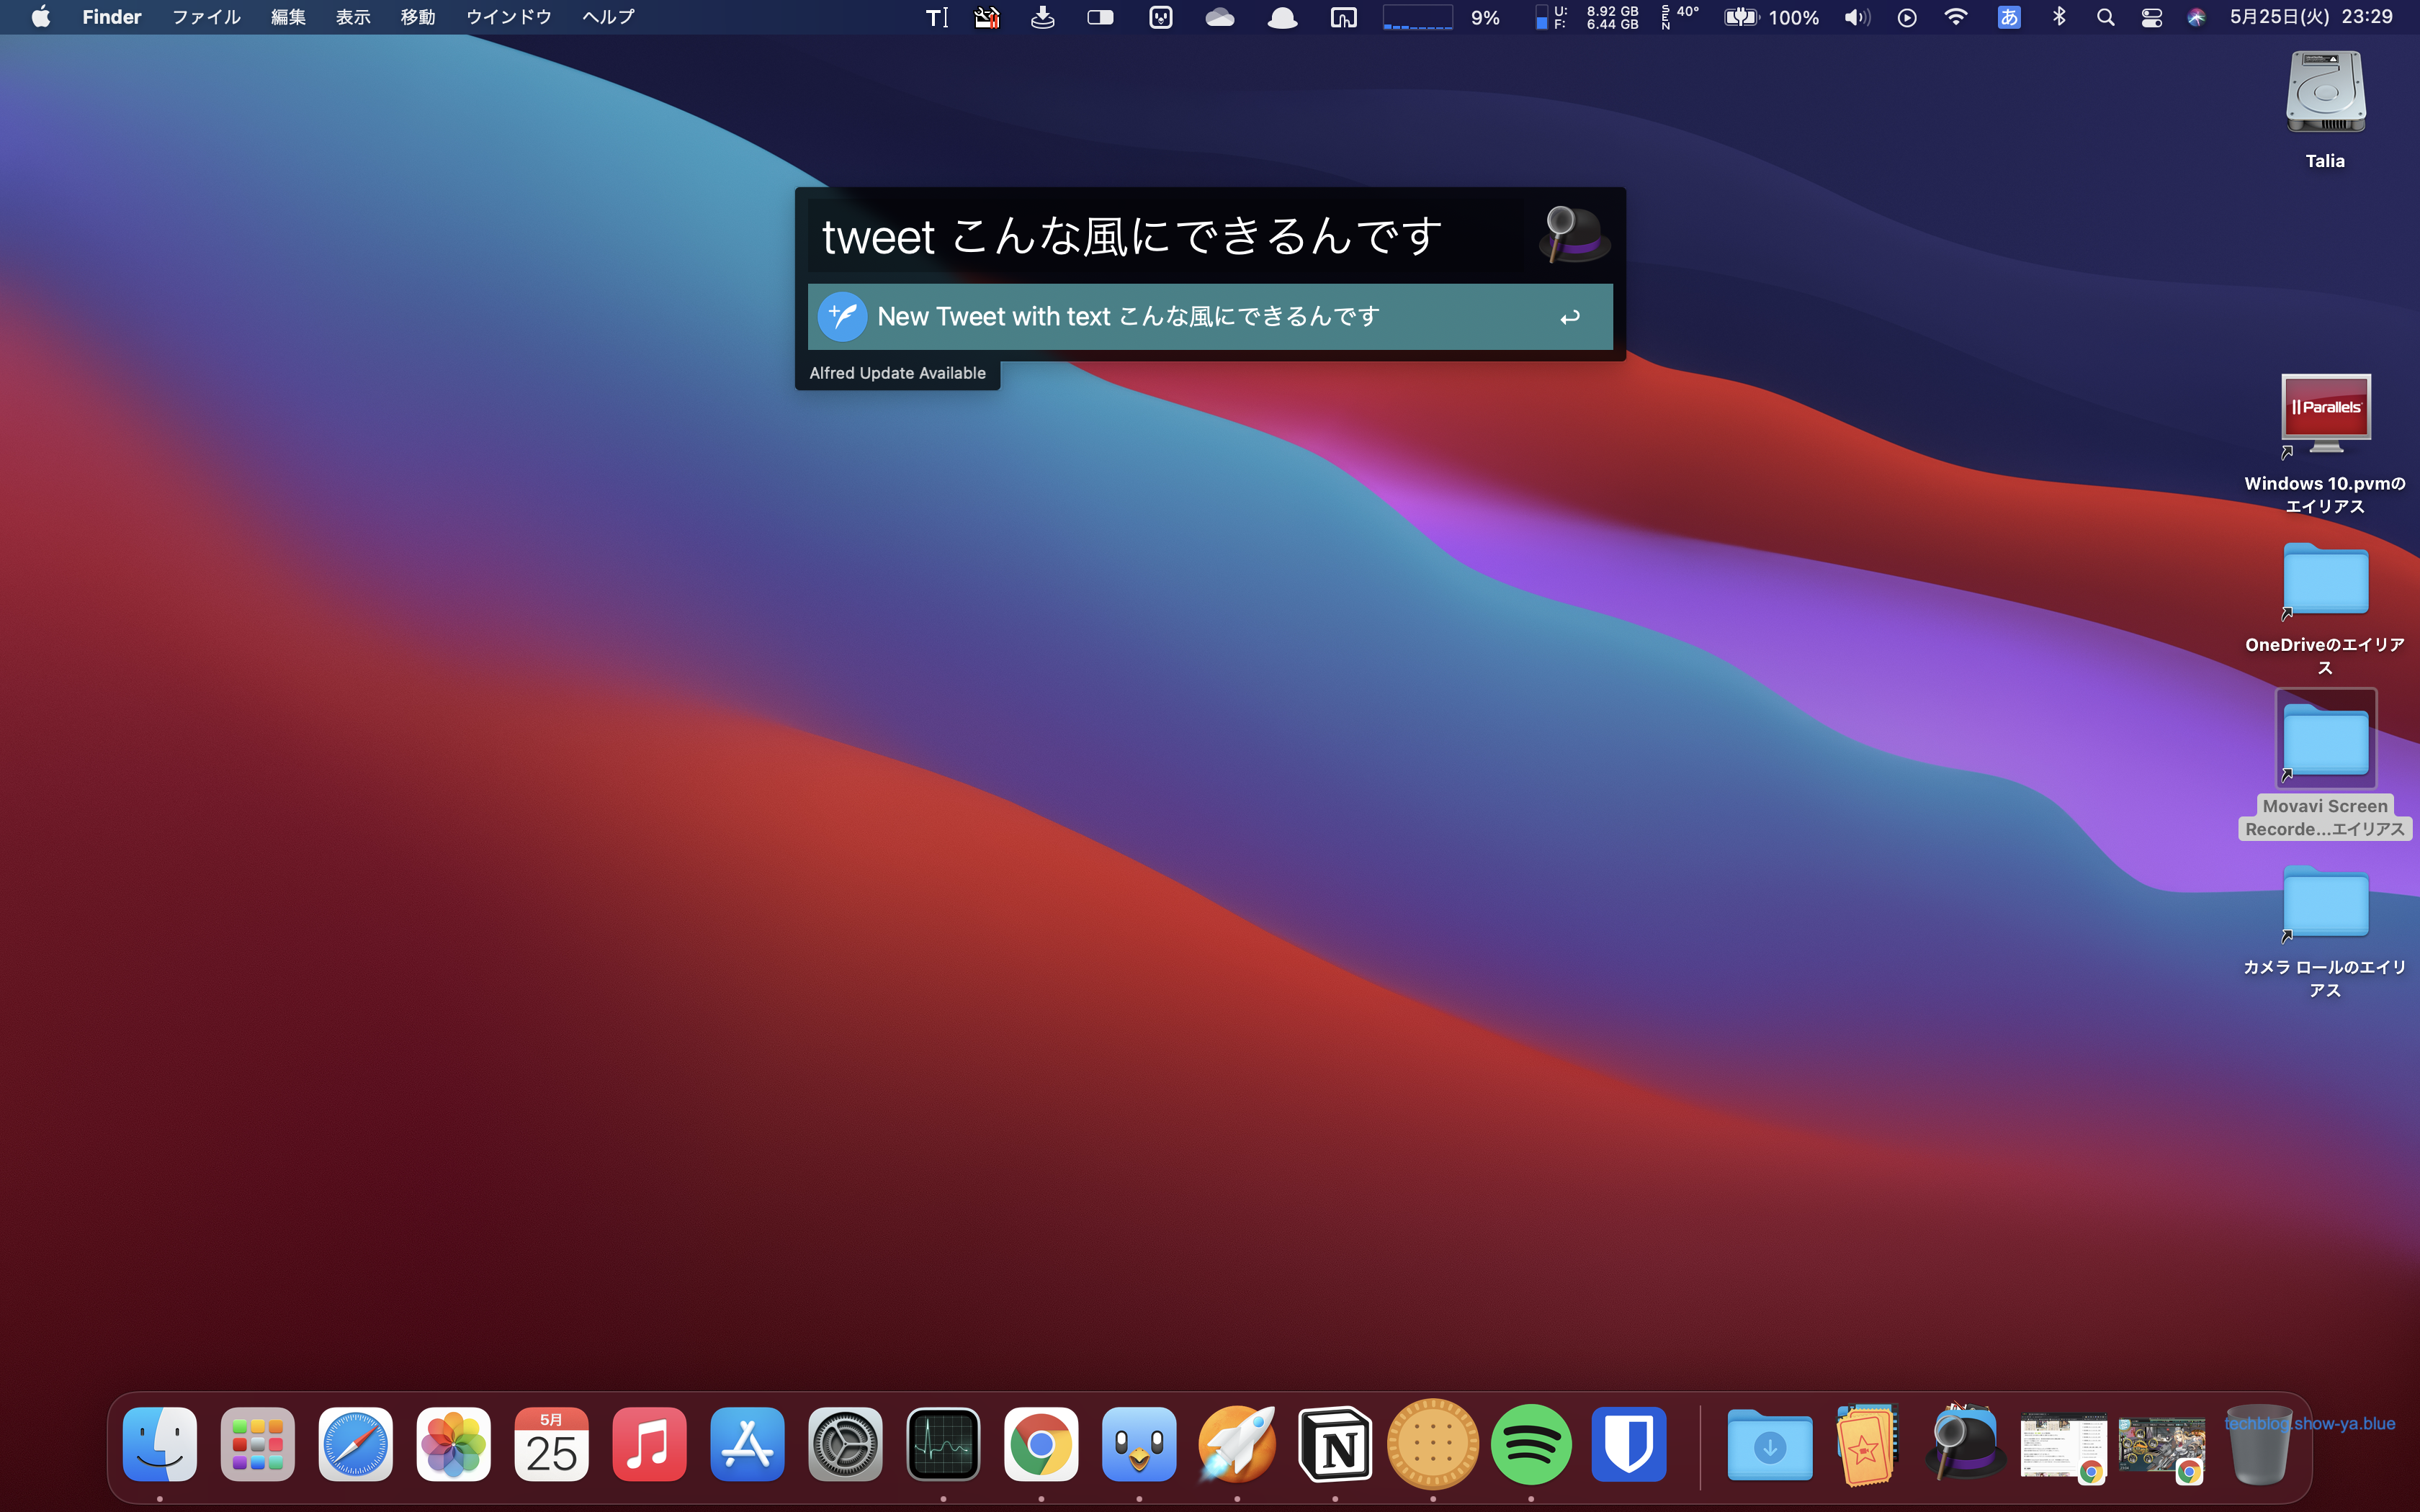Open Safari from the Dock

coord(355,1445)
